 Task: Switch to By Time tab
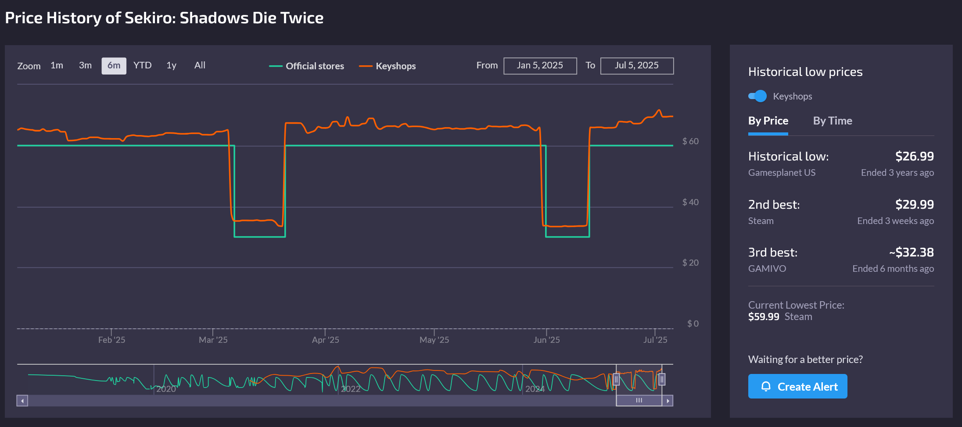[x=833, y=121]
